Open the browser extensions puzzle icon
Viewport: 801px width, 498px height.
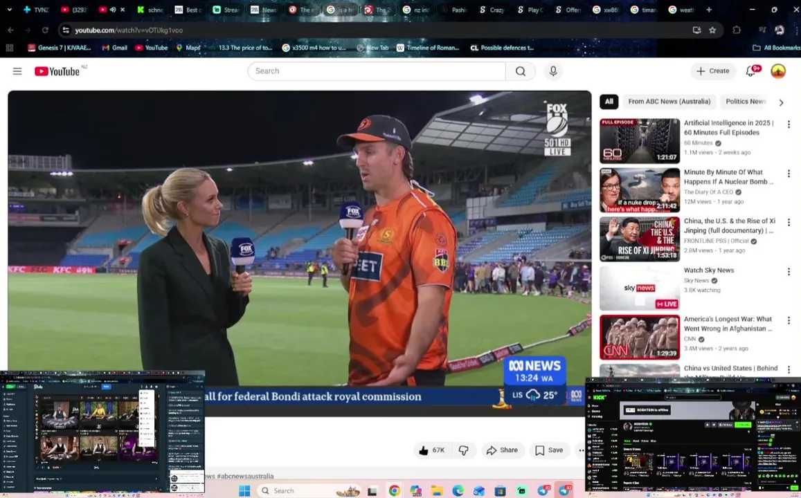tap(736, 30)
